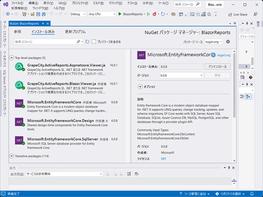Select Microsoft.EntityFrameworkCore.Design package
The image size is (263, 197).
[x=66, y=125]
